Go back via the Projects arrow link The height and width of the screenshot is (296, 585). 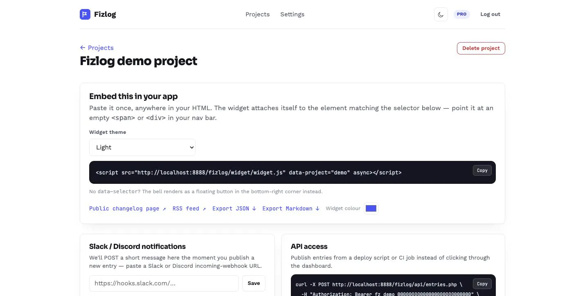[97, 48]
